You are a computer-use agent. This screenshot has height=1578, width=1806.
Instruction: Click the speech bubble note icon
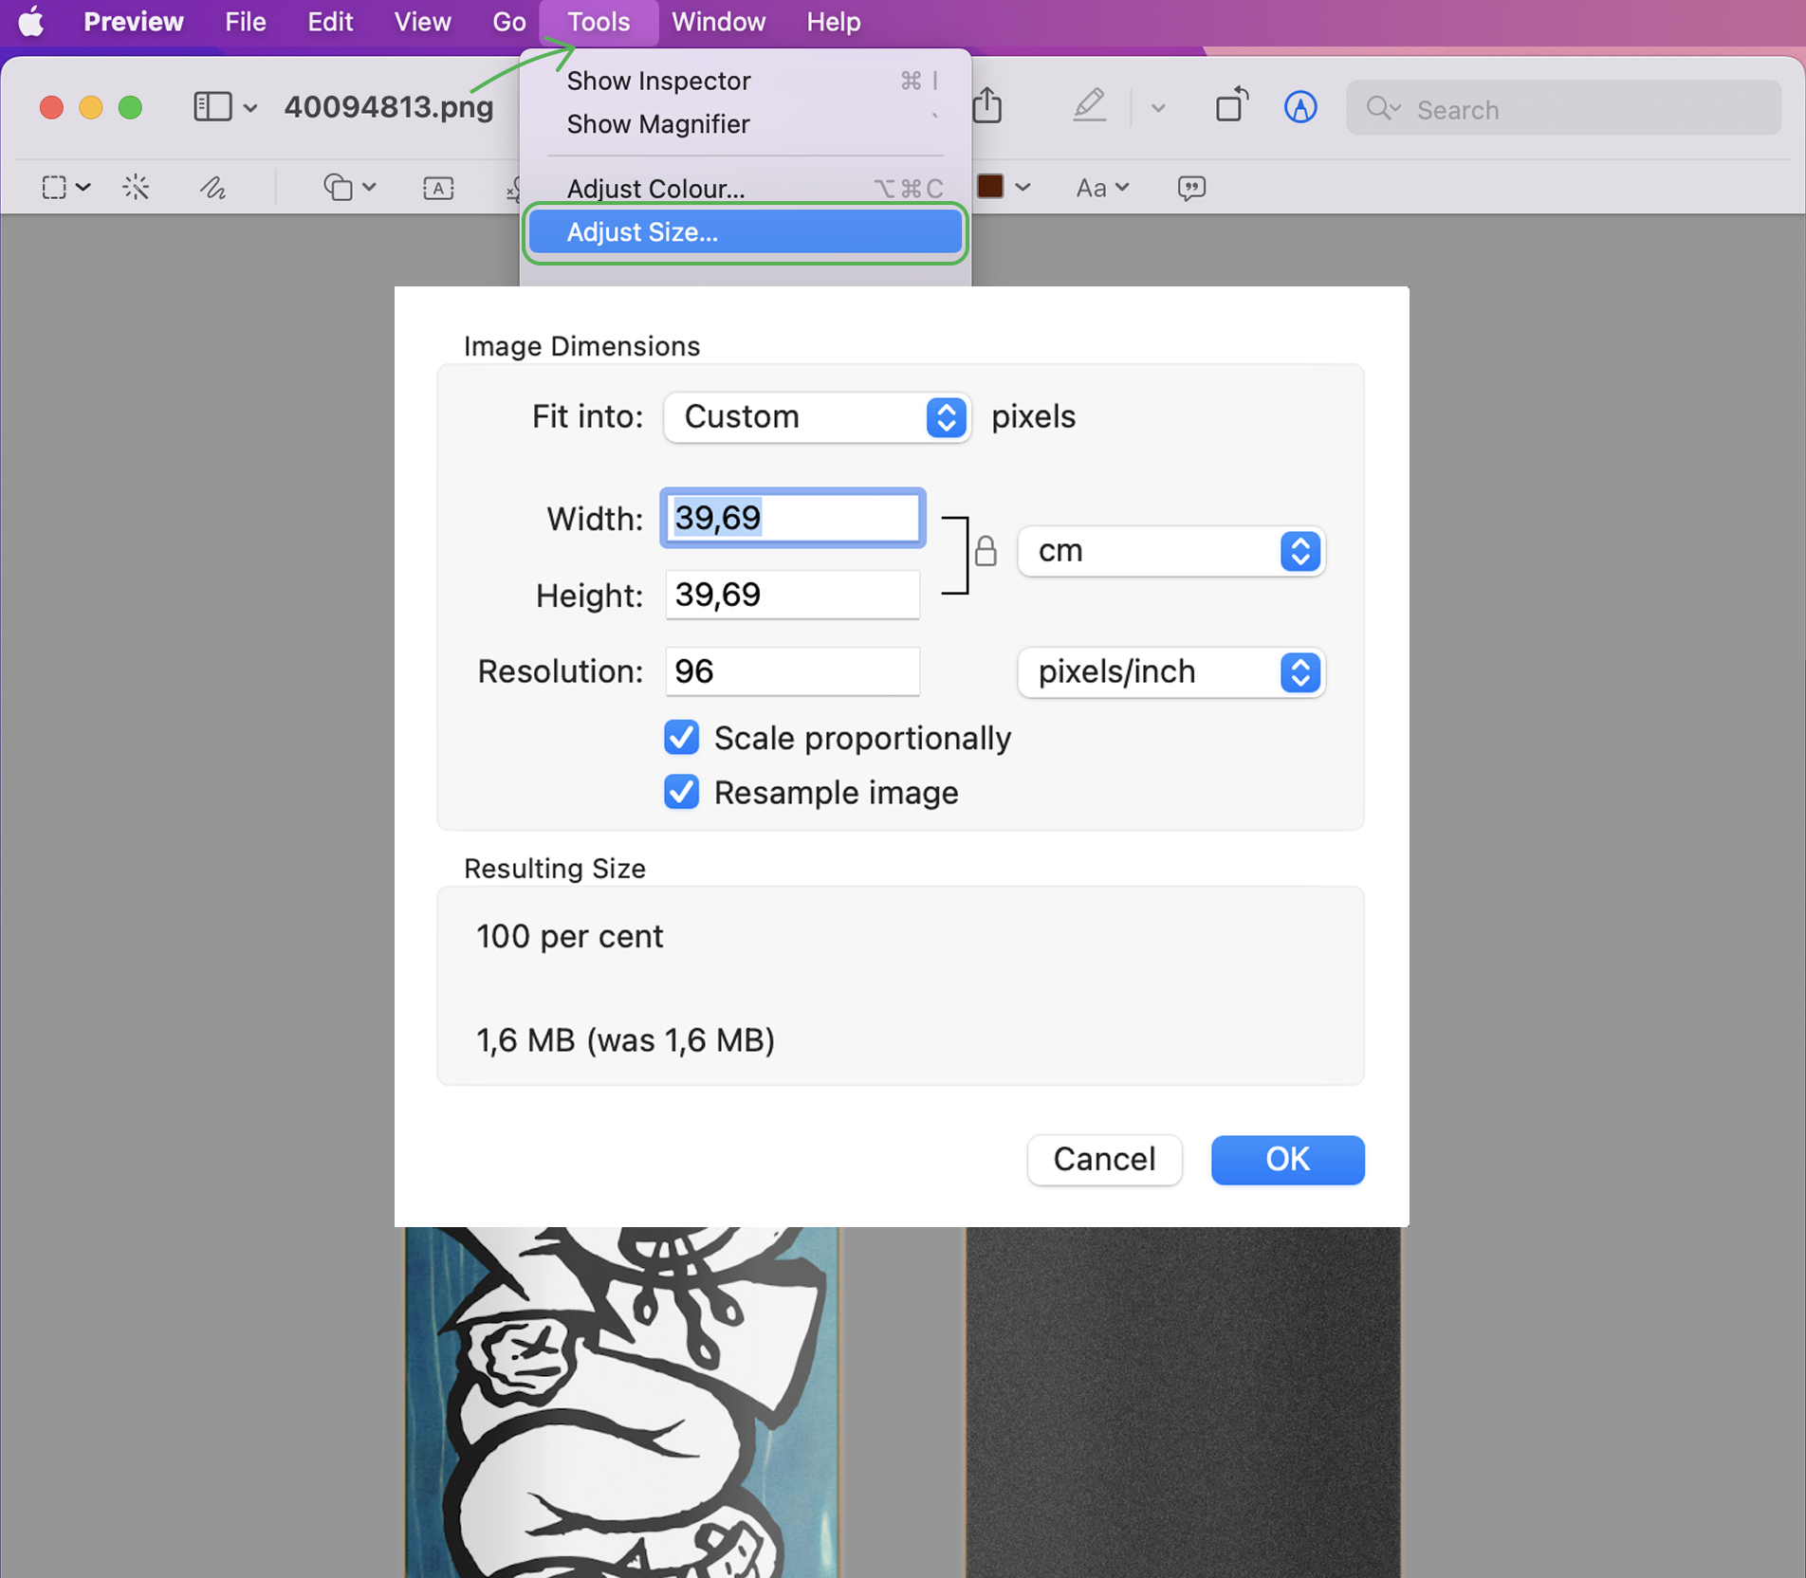pyautogui.click(x=1191, y=188)
